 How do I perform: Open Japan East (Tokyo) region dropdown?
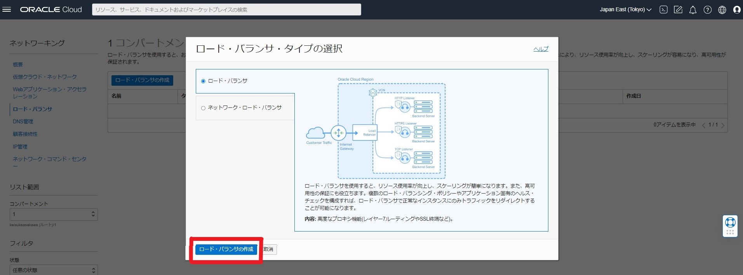625,10
